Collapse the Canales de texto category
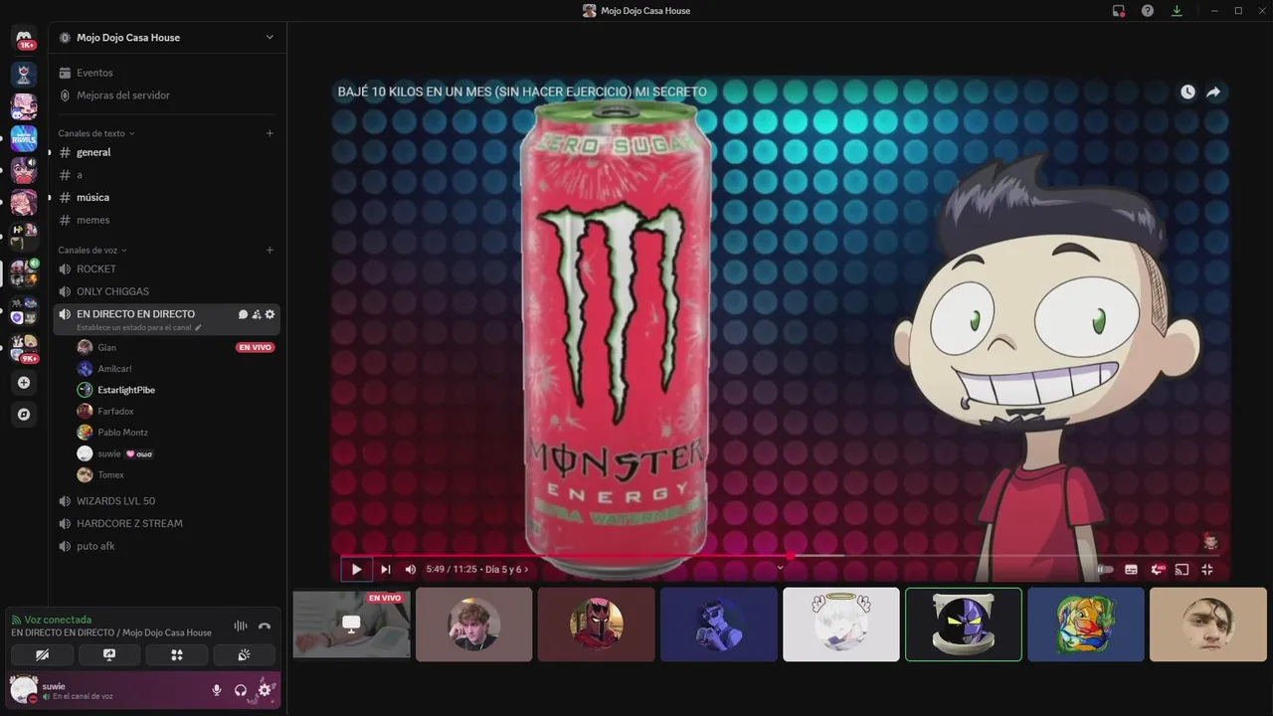The width and height of the screenshot is (1273, 716). [x=96, y=133]
